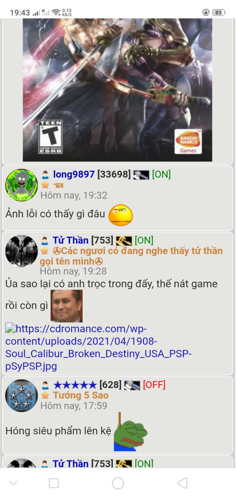Tap the badge icon beside [628]
This screenshot has height=499, width=236.
(132, 385)
